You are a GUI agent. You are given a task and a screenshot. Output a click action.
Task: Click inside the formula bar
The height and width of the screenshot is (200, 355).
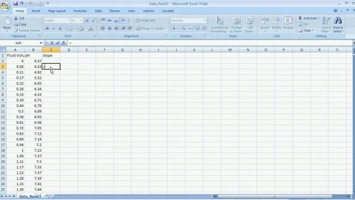point(210,43)
